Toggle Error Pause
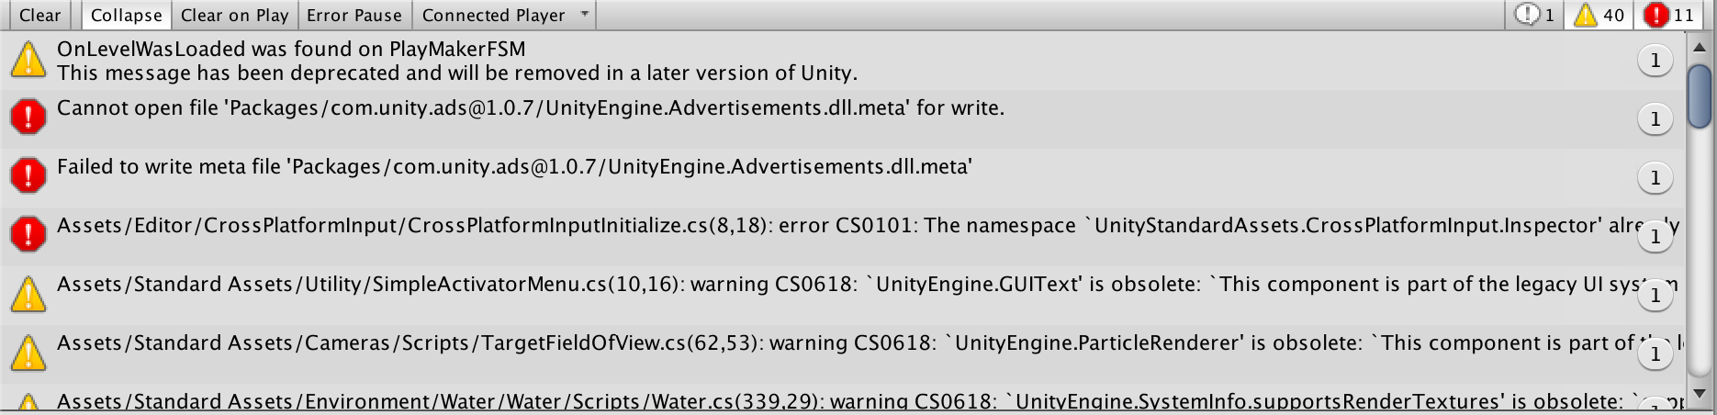 point(354,15)
